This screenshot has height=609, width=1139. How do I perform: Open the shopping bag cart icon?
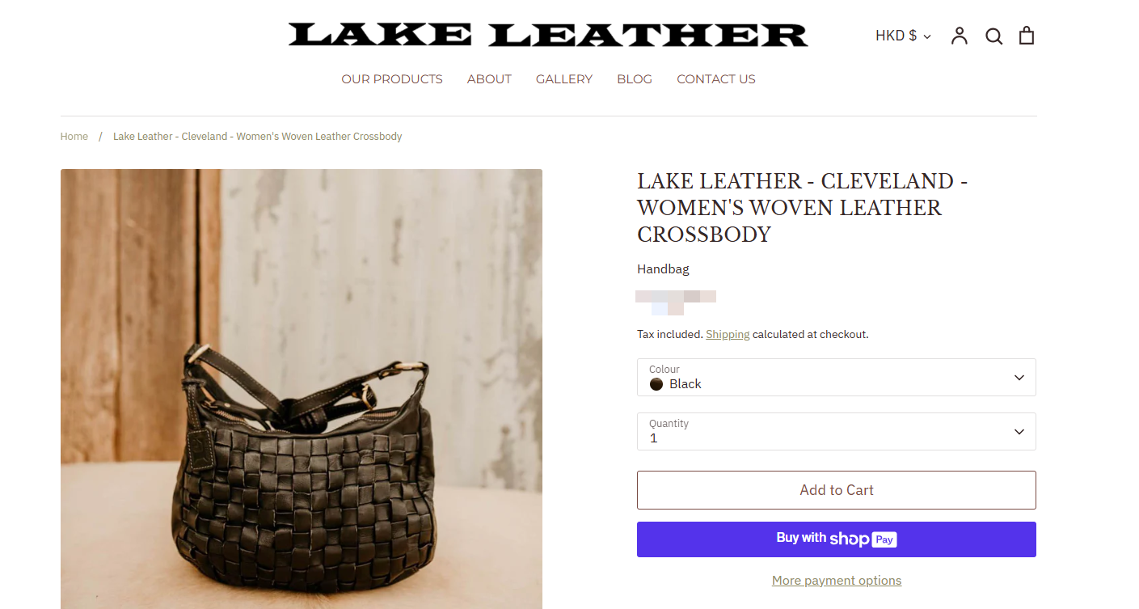(x=1027, y=36)
